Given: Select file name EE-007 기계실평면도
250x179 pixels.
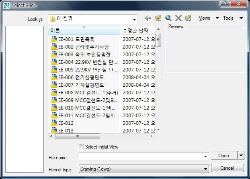Looking at the screenshot, I should [x=81, y=85].
